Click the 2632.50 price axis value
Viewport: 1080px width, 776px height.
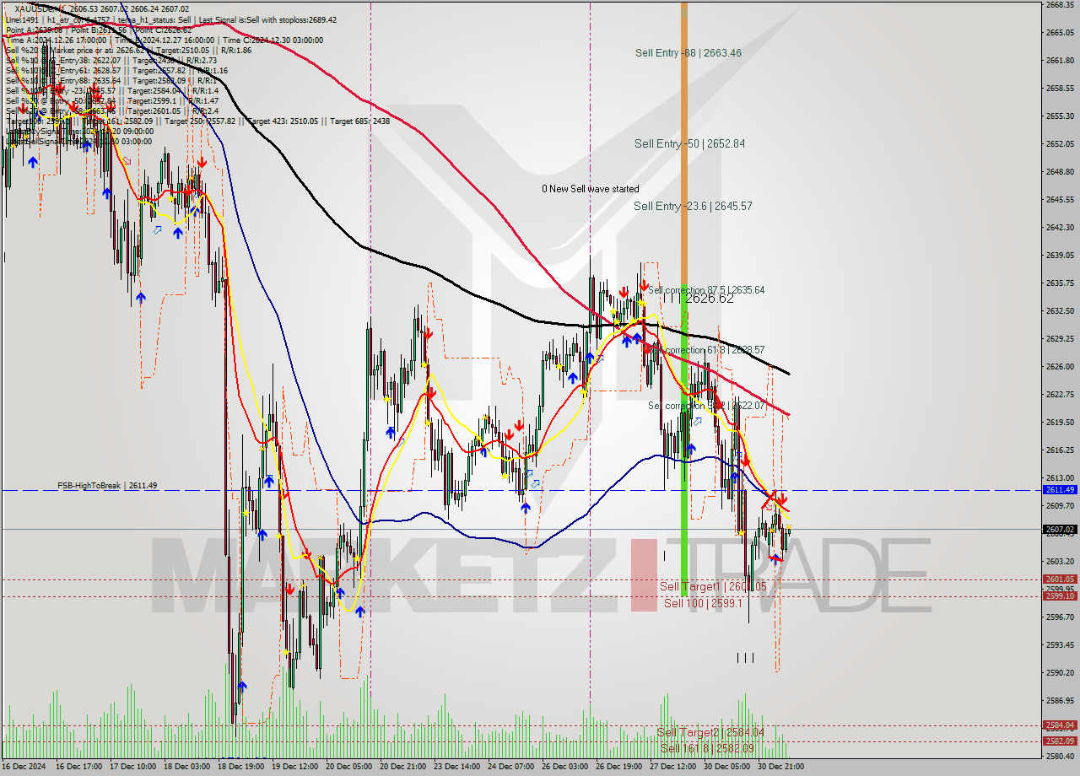tap(1059, 310)
